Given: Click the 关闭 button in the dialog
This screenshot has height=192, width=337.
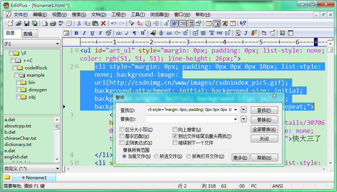Looking at the screenshot, I should point(264,139).
